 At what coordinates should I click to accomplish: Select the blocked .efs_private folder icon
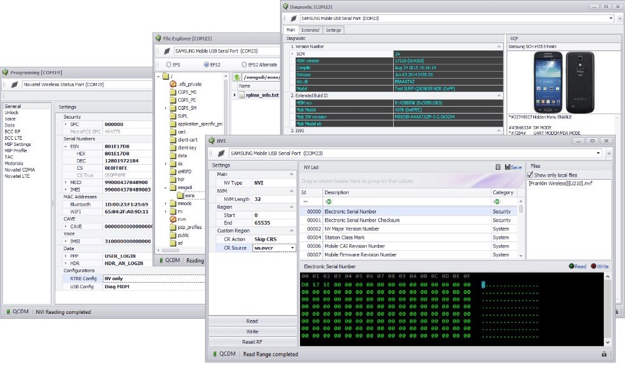(173, 84)
